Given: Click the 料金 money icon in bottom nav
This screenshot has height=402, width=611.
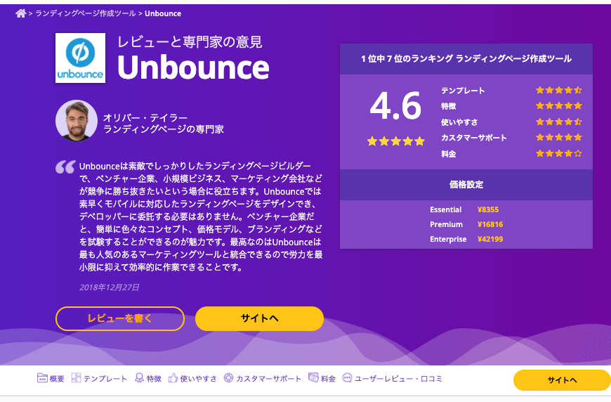Looking at the screenshot, I should (x=313, y=377).
